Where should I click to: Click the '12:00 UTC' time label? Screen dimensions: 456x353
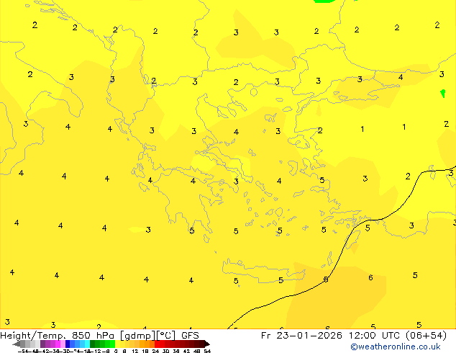375,336
